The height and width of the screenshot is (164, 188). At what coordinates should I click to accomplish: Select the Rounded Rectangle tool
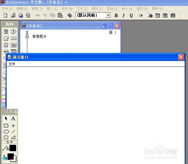tap(6, 137)
